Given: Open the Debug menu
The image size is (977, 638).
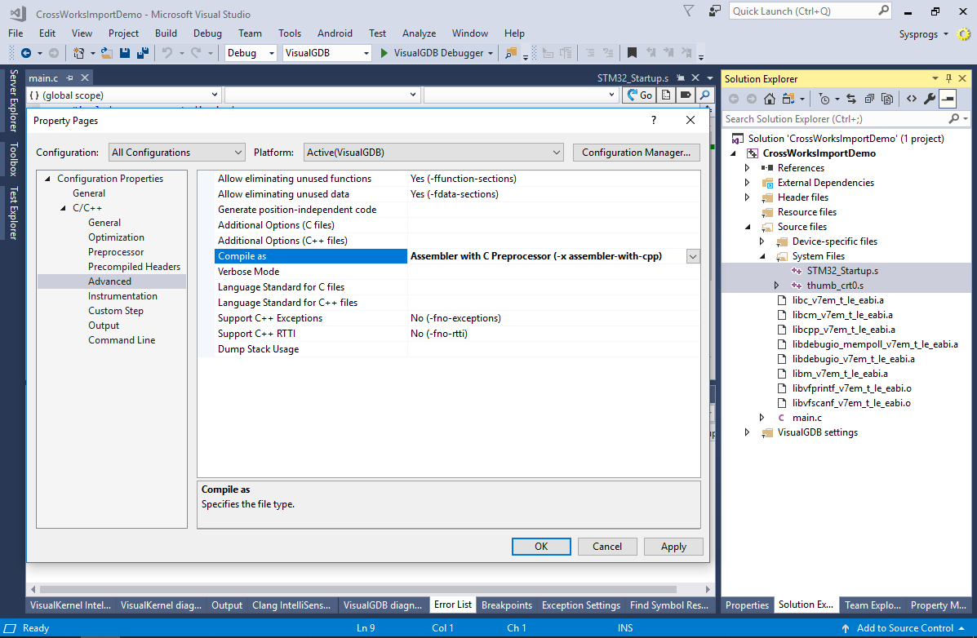Looking at the screenshot, I should tap(207, 33).
